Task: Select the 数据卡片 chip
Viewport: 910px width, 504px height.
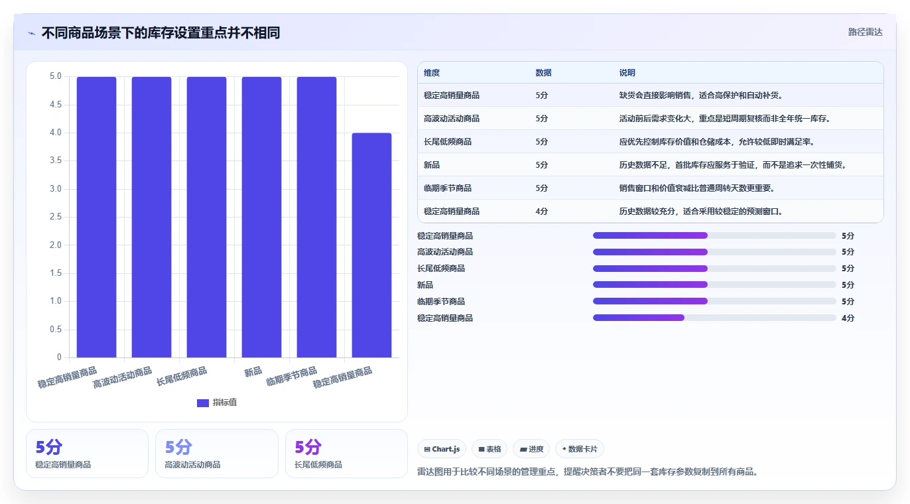Action: (580, 449)
